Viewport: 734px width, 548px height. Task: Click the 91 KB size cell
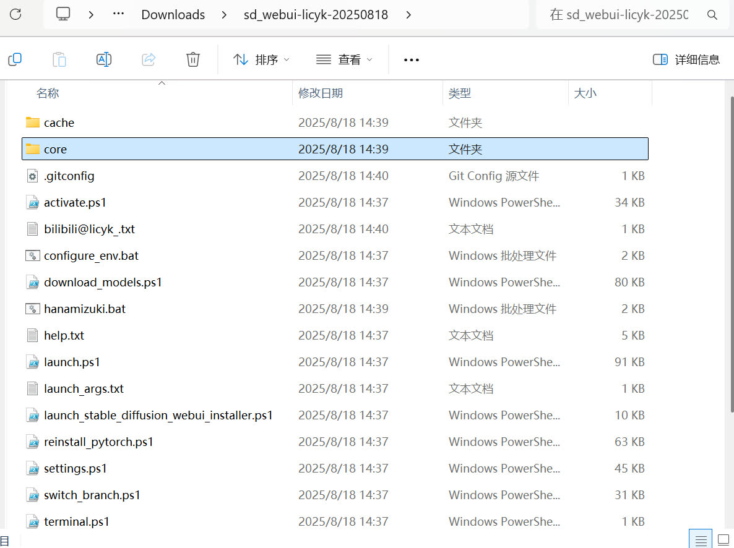point(629,362)
